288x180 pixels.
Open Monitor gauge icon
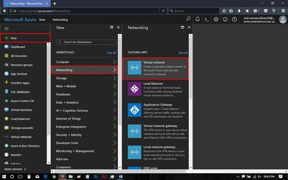(6, 155)
